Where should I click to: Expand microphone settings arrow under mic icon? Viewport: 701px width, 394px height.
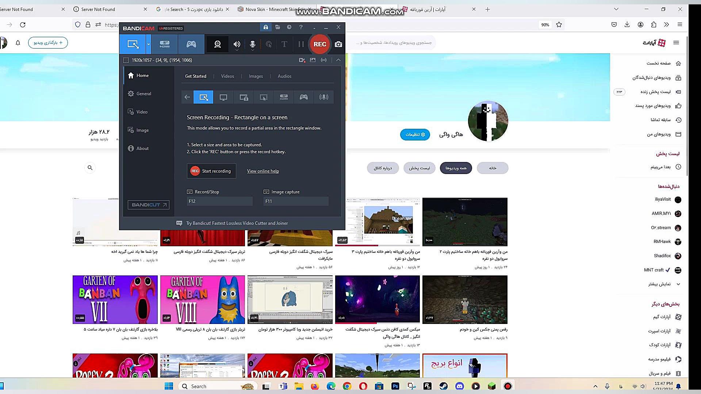click(252, 50)
